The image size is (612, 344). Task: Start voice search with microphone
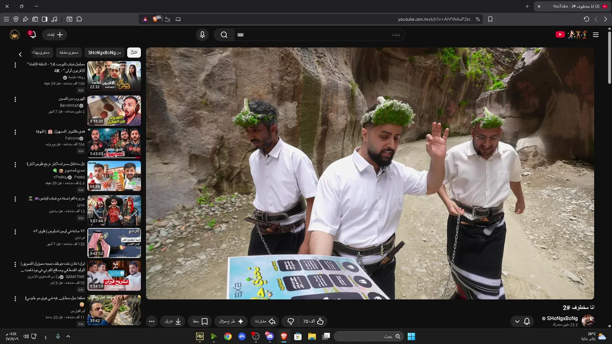pos(202,34)
